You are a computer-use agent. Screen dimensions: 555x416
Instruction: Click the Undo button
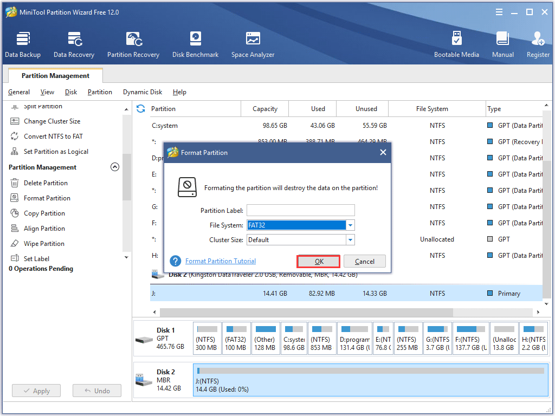click(x=97, y=391)
